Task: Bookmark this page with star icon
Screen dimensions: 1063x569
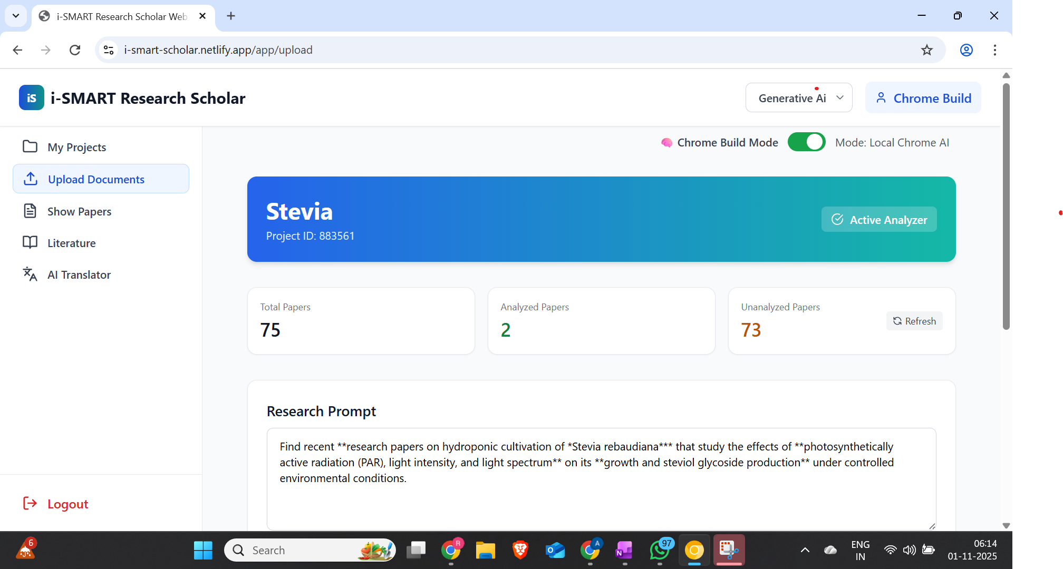Action: 926,50
